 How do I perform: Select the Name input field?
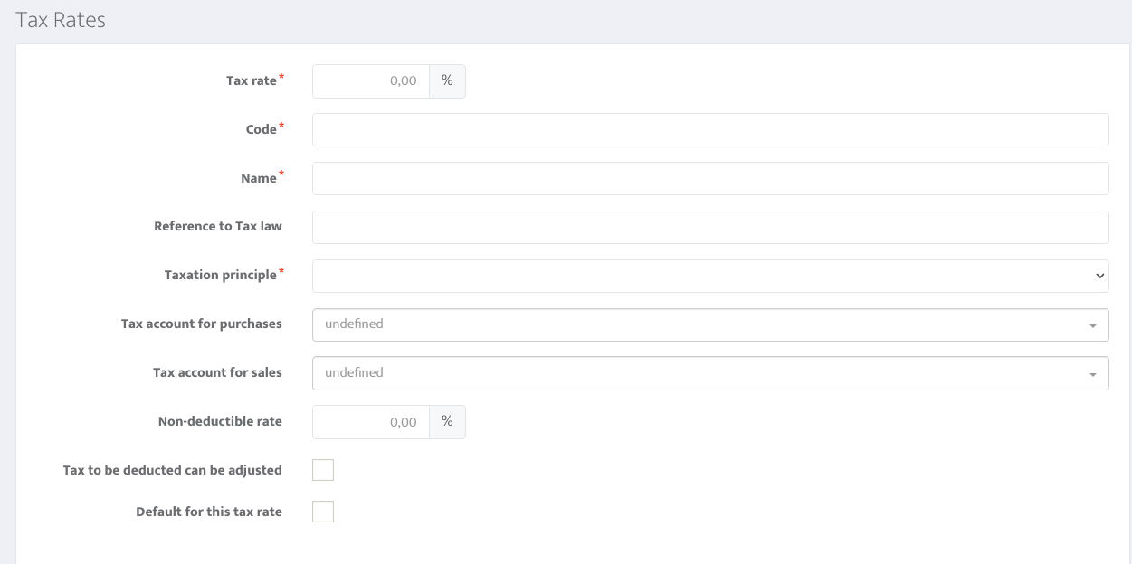click(x=710, y=178)
